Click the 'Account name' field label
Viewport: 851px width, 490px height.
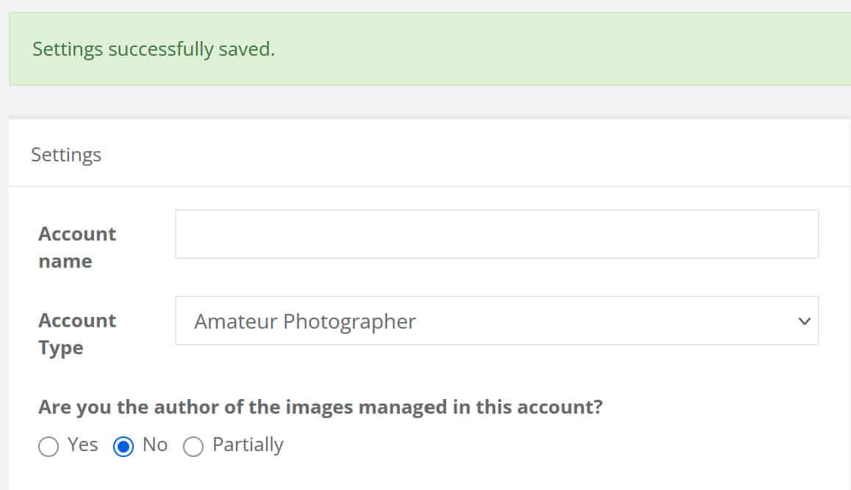(x=77, y=247)
